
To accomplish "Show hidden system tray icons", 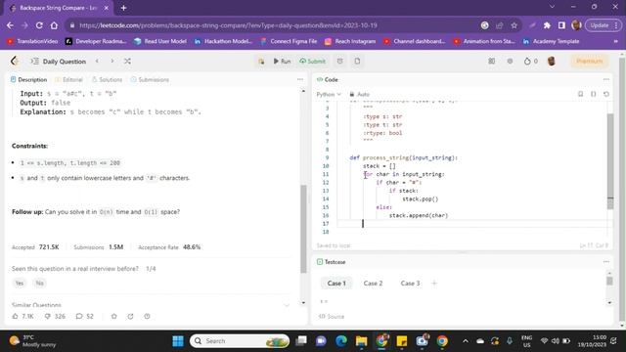I will click(x=466, y=341).
